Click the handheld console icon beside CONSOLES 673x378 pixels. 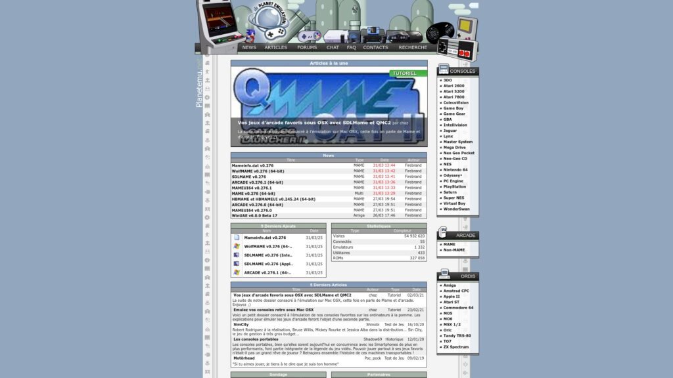coord(444,68)
